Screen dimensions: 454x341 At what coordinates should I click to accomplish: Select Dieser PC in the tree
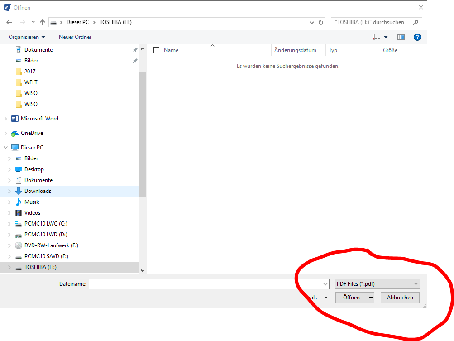tap(32, 148)
